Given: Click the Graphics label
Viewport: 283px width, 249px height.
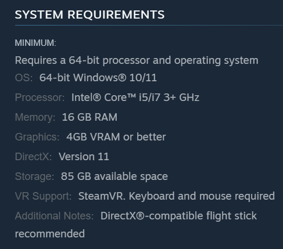Looking at the screenshot, I should tap(37, 137).
